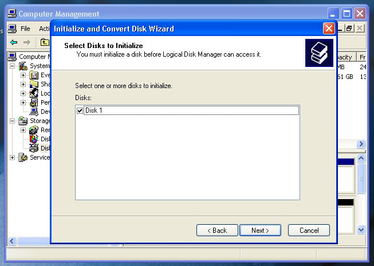The image size is (374, 266).
Task: Close the Initialize and Convert Disk Wizard
Action: 329,29
